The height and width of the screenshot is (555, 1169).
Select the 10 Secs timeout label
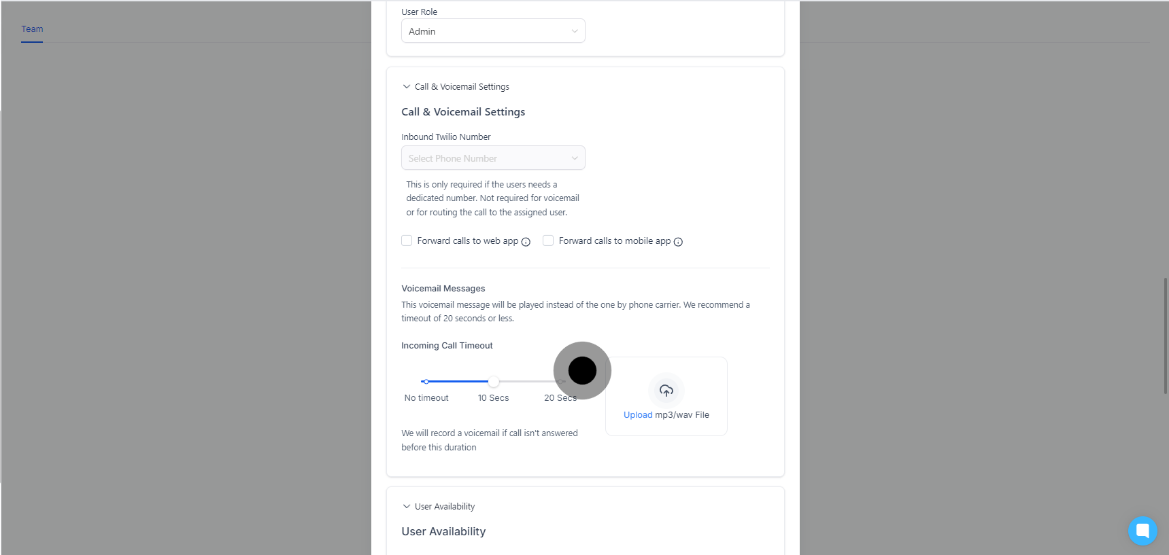[x=493, y=398]
